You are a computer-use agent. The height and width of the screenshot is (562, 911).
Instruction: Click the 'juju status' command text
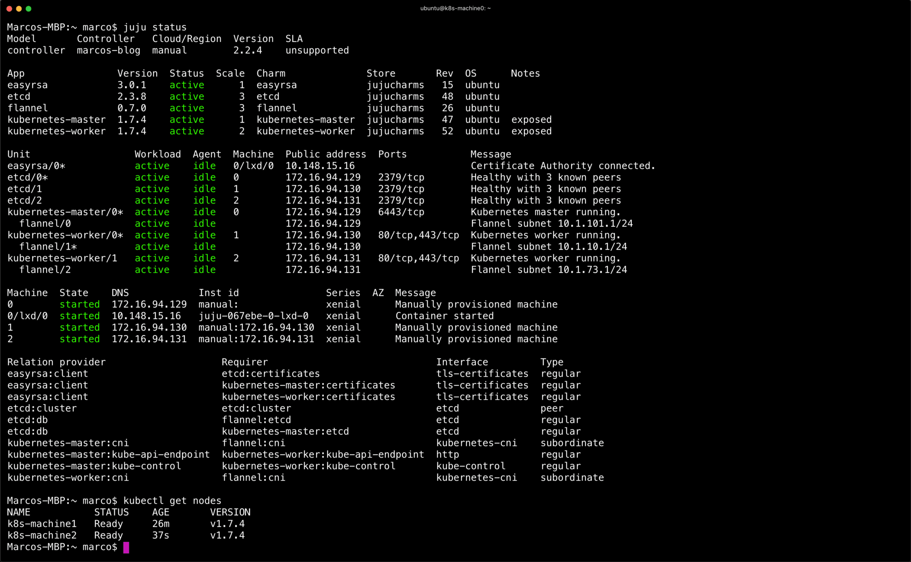tap(155, 27)
